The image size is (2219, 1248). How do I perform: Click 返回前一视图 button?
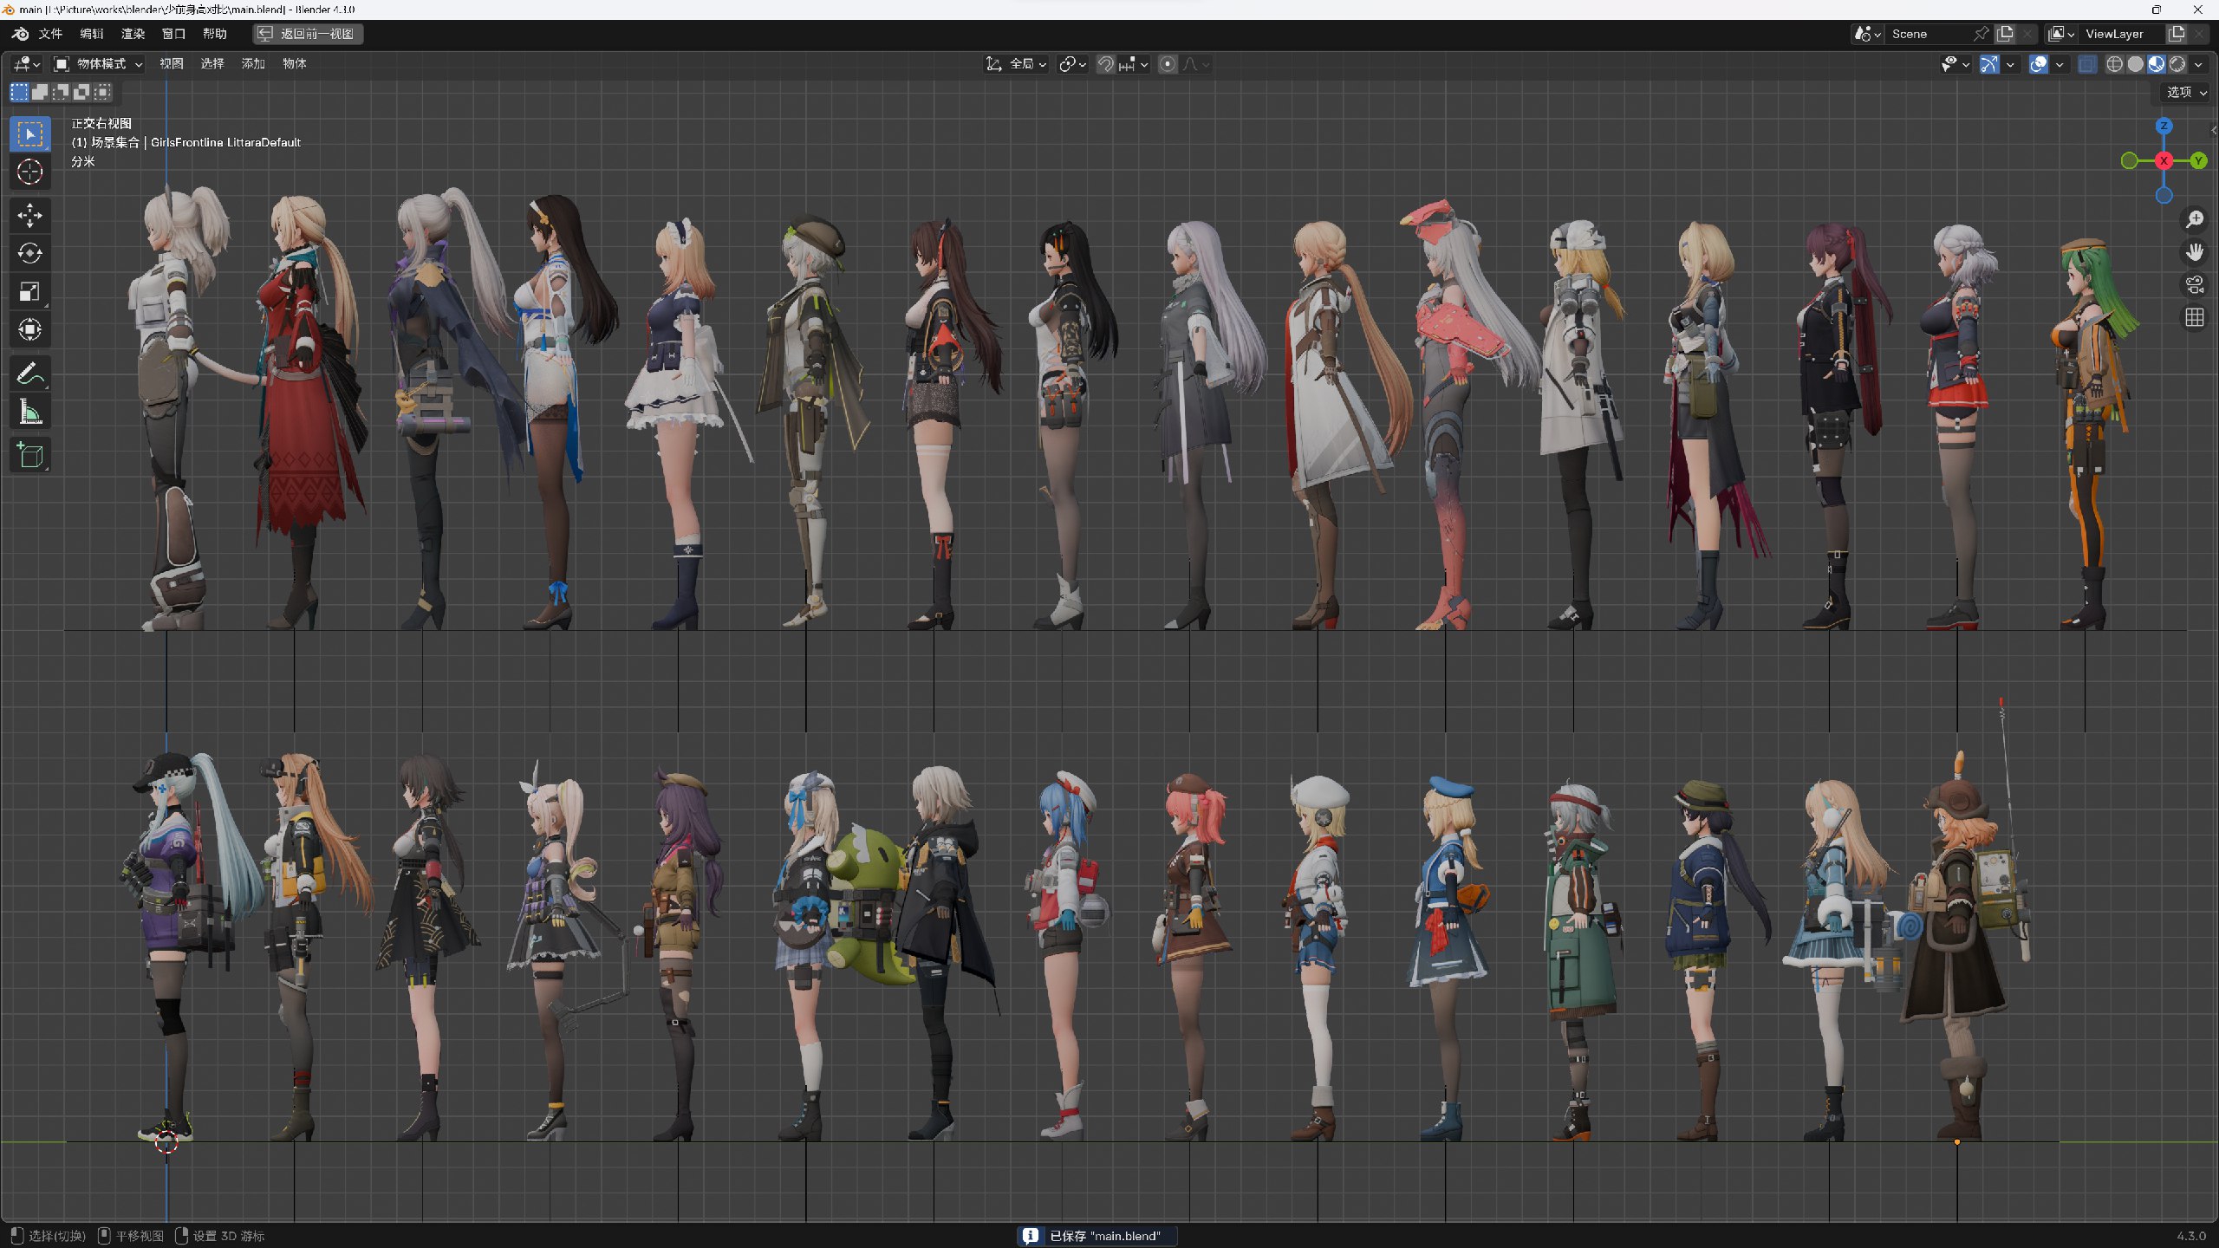[308, 34]
